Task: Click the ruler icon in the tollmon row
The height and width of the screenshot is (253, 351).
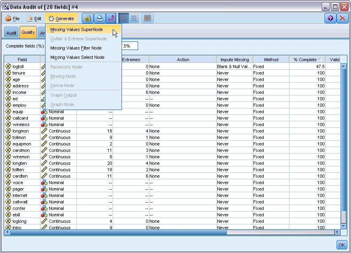Action: pyautogui.click(x=44, y=137)
